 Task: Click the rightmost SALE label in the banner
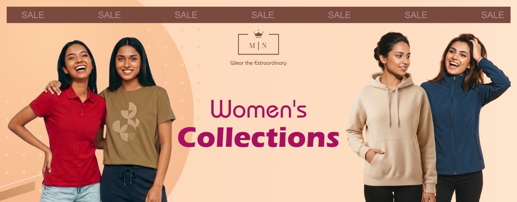pos(492,15)
